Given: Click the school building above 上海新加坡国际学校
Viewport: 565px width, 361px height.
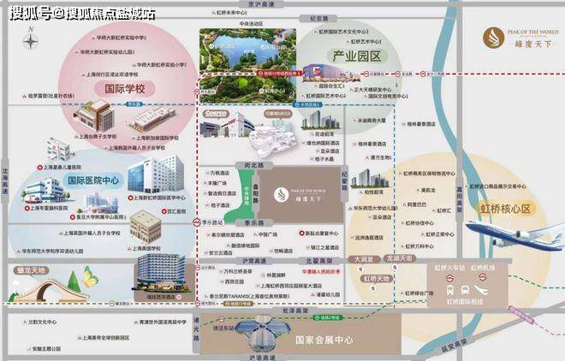Looking at the screenshot, I should [x=152, y=120].
